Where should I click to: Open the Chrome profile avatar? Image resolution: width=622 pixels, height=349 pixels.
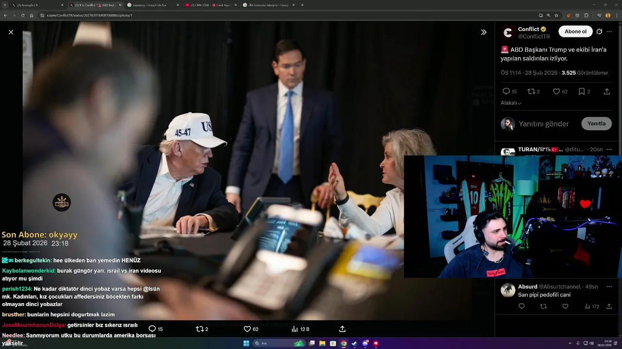[x=608, y=16]
